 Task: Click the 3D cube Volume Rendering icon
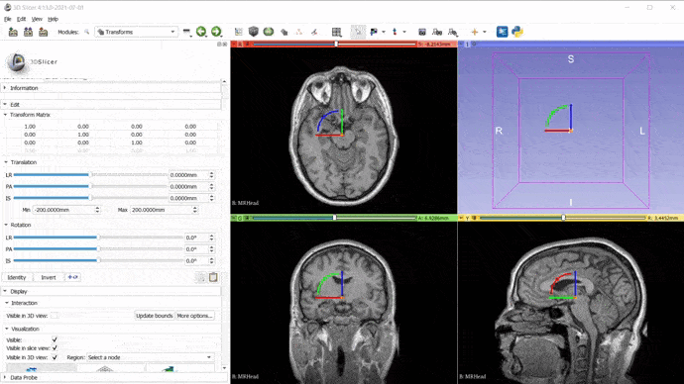(254, 32)
